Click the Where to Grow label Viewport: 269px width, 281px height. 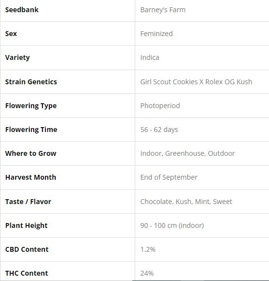pyautogui.click(x=31, y=153)
